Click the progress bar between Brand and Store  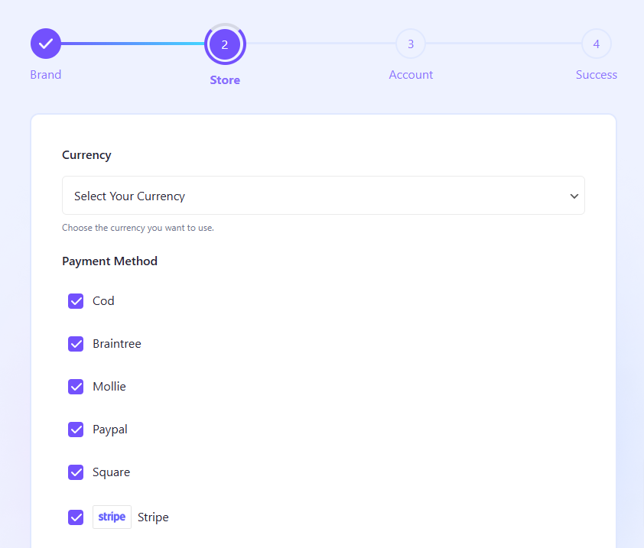(x=132, y=44)
